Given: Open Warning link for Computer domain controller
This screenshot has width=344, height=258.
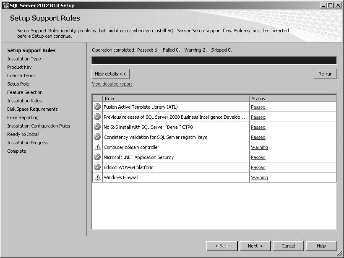Looking at the screenshot, I should pyautogui.click(x=259, y=147).
